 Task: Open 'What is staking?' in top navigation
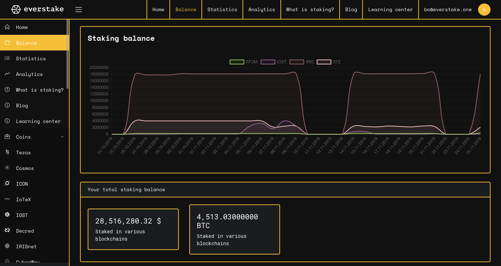point(310,9)
